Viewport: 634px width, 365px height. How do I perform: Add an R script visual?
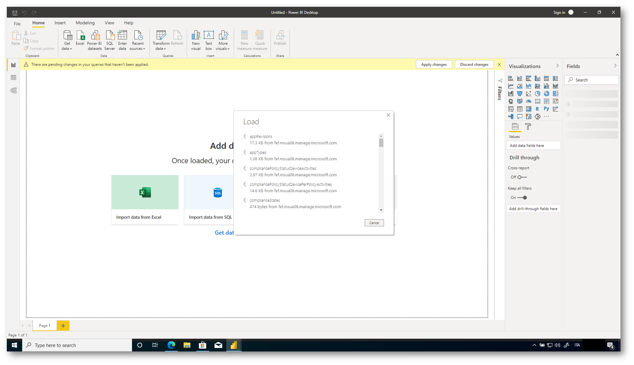[x=537, y=109]
